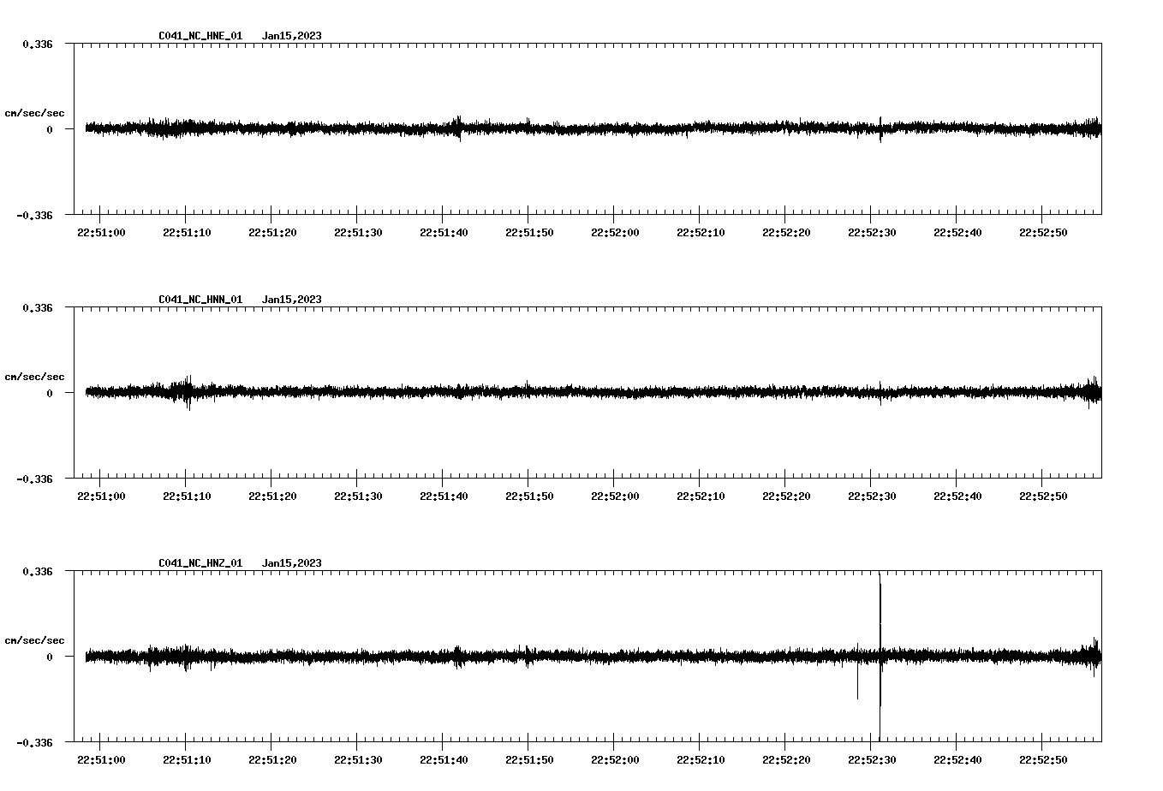Viewport: 1163px width, 791px height.
Task: Select the Jan15,2023 date on HNN plot
Action: [x=292, y=300]
